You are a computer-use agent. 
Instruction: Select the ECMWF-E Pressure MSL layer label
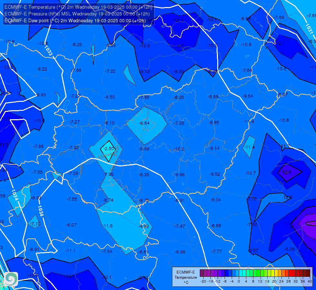77,14
